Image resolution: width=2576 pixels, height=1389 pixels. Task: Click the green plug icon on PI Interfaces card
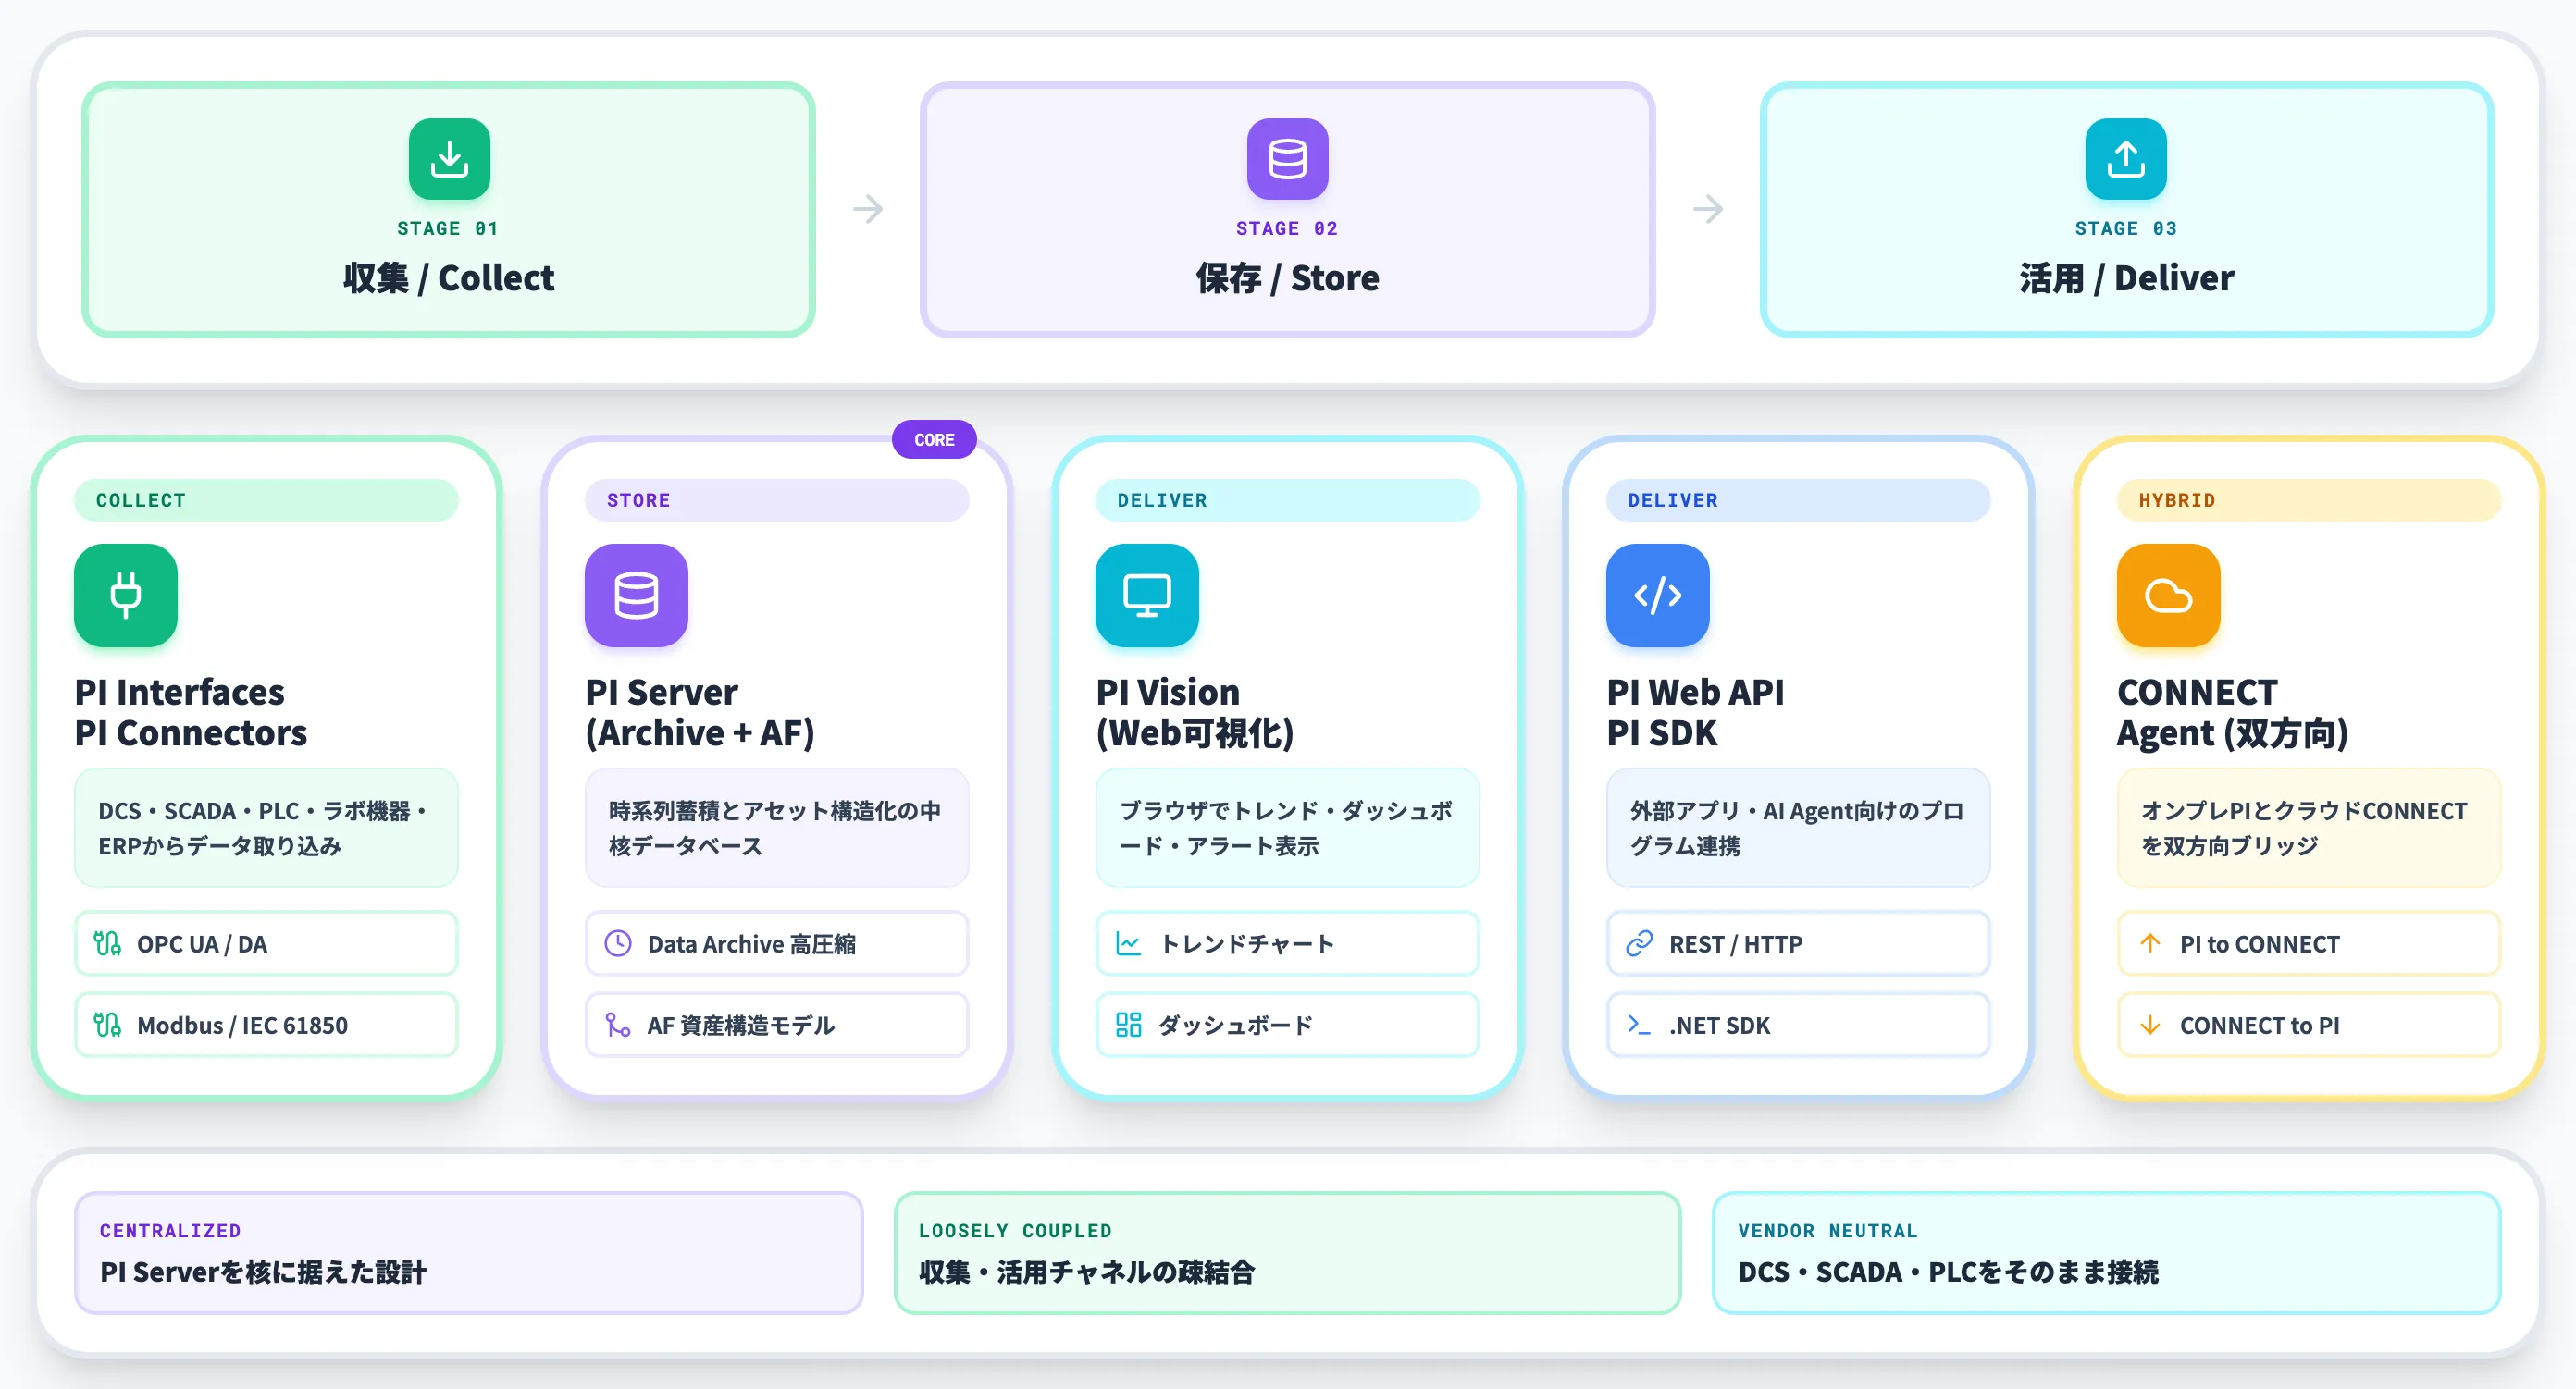pyautogui.click(x=126, y=596)
